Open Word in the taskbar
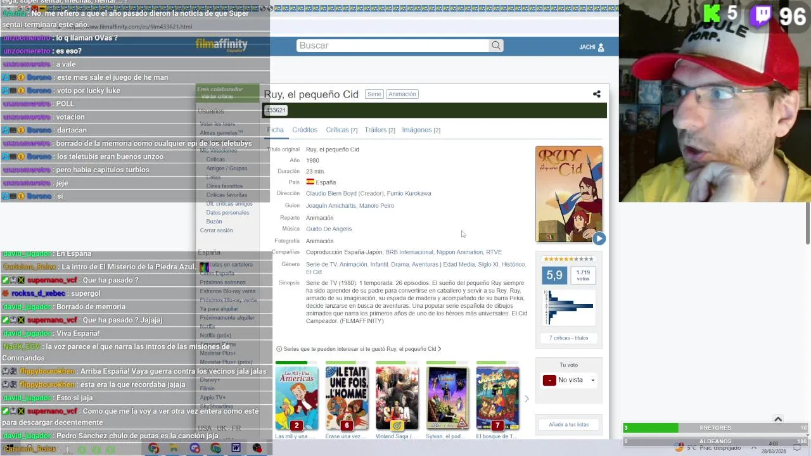 point(236,448)
